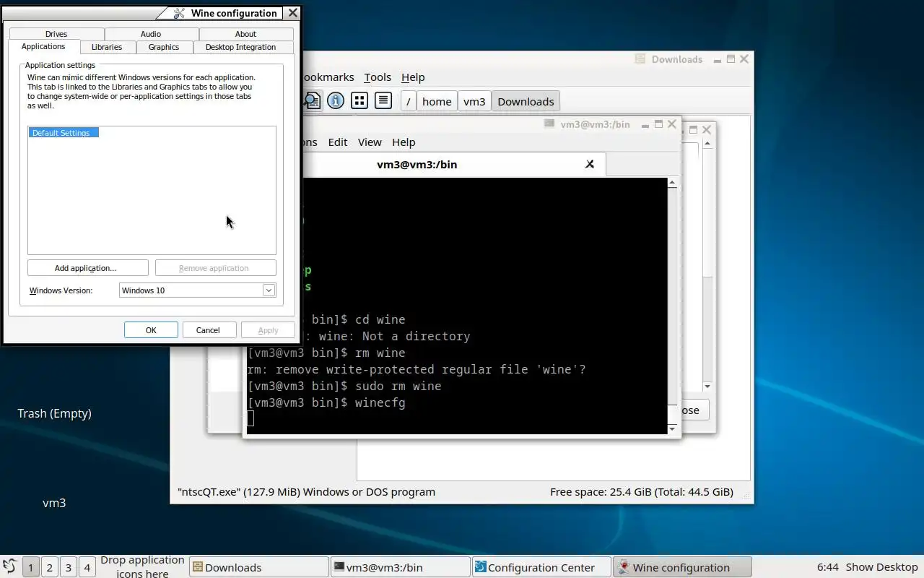The height and width of the screenshot is (578, 924).
Task: Activate Downloads in the taskbar
Action: (259, 567)
